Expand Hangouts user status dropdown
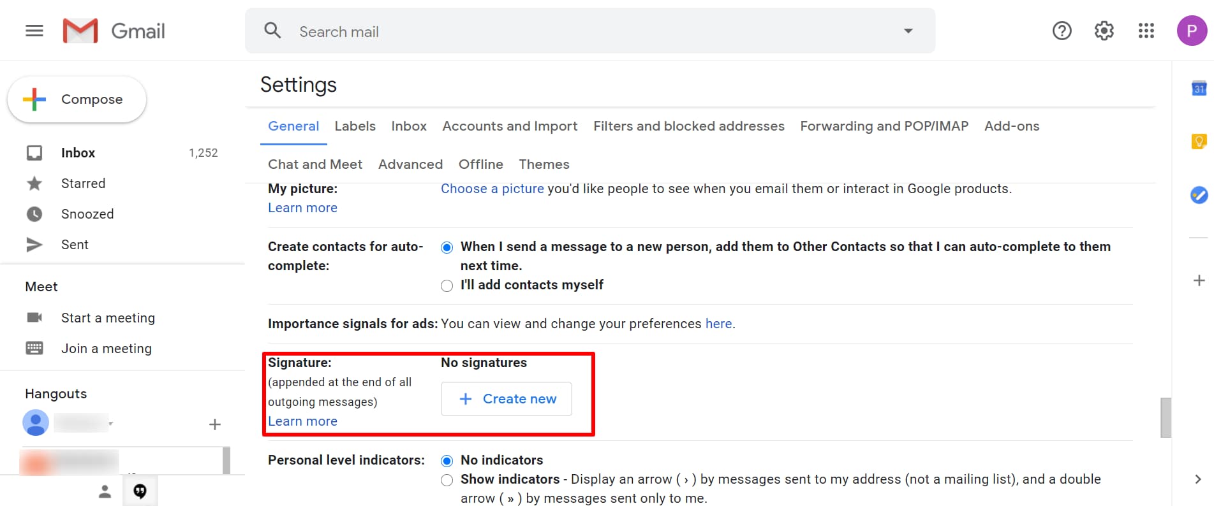Image resolution: width=1214 pixels, height=506 pixels. (111, 424)
